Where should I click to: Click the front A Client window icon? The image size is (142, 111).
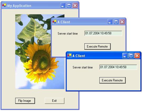click(69, 55)
